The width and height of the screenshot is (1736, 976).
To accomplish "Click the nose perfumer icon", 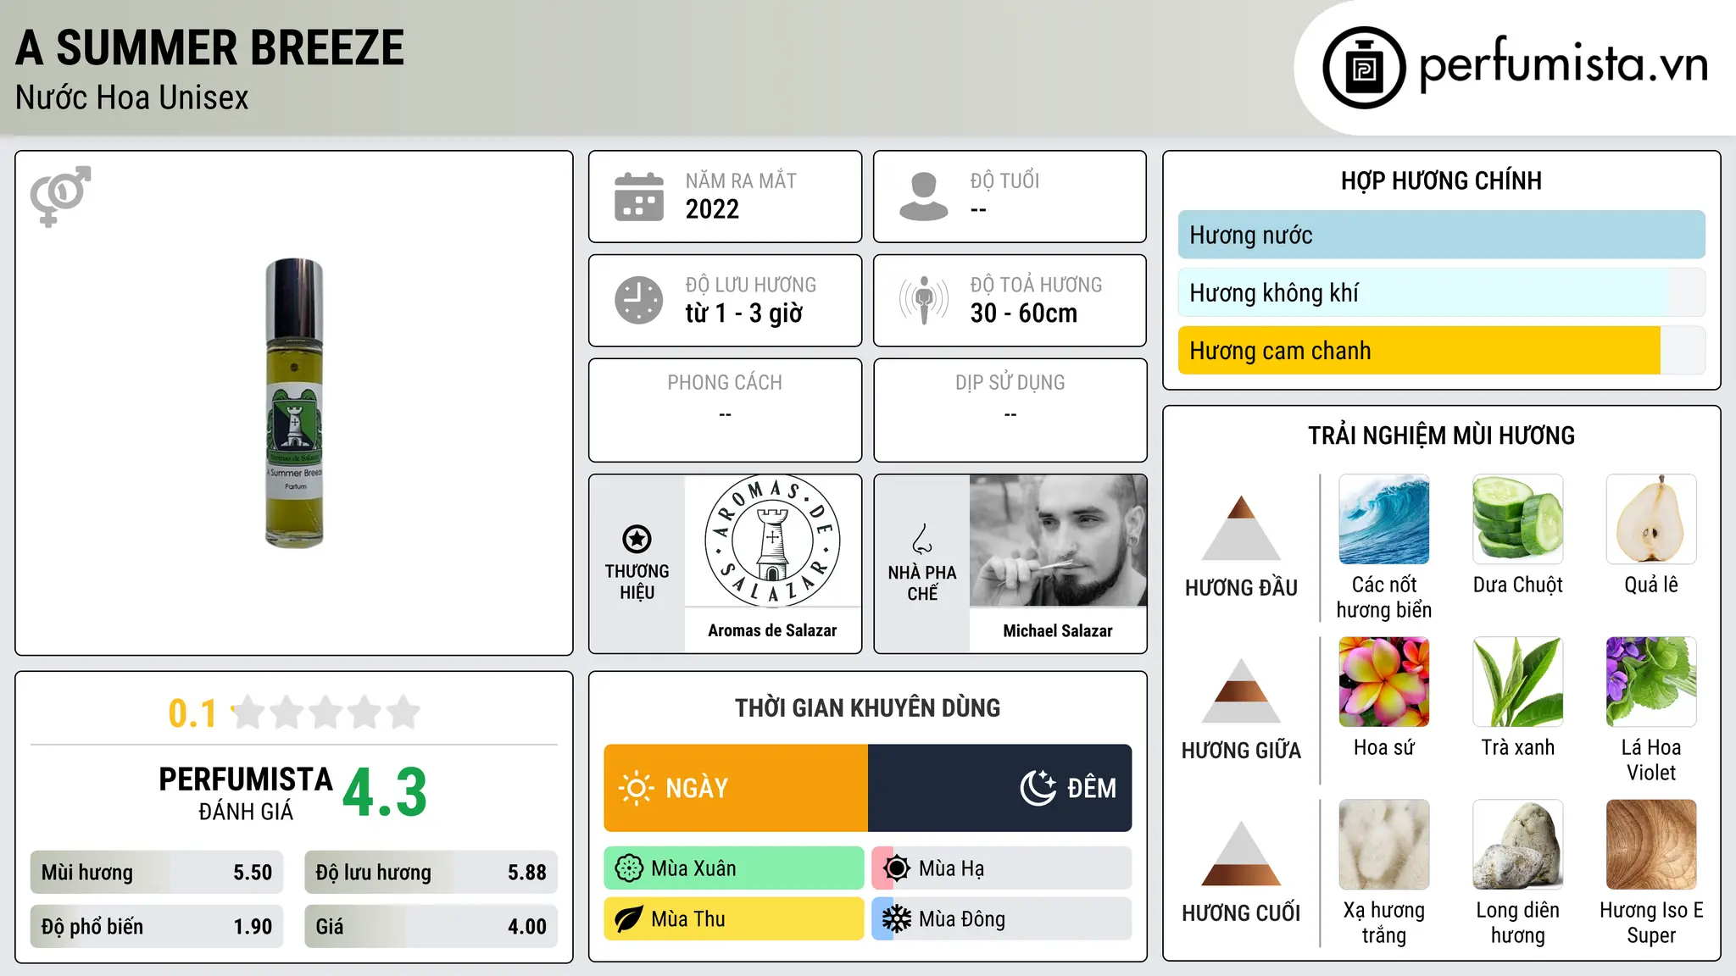I will pos(922,539).
